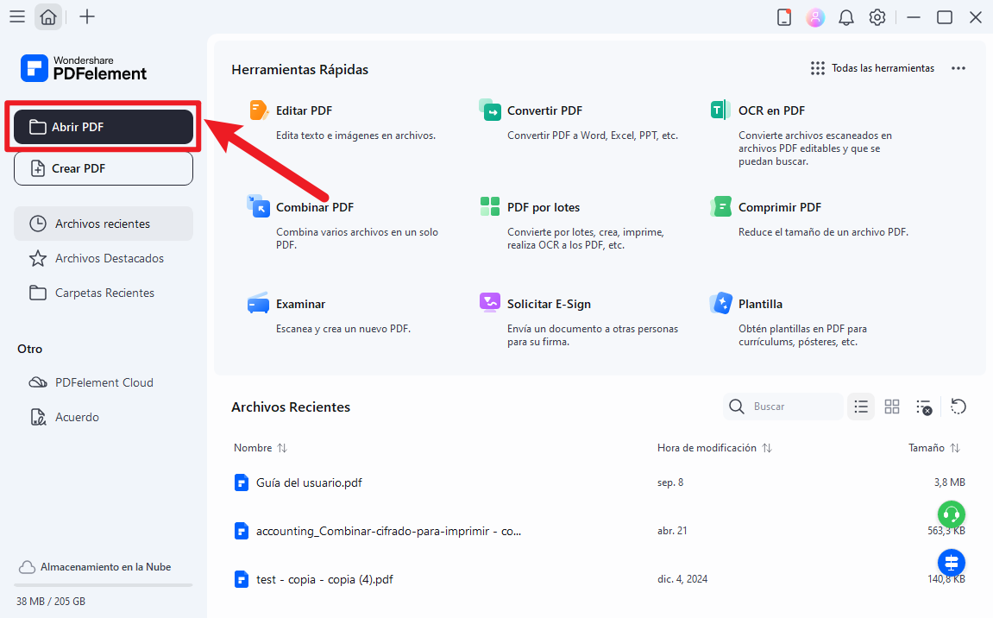Check the cloud storage usage bar

pos(103,583)
